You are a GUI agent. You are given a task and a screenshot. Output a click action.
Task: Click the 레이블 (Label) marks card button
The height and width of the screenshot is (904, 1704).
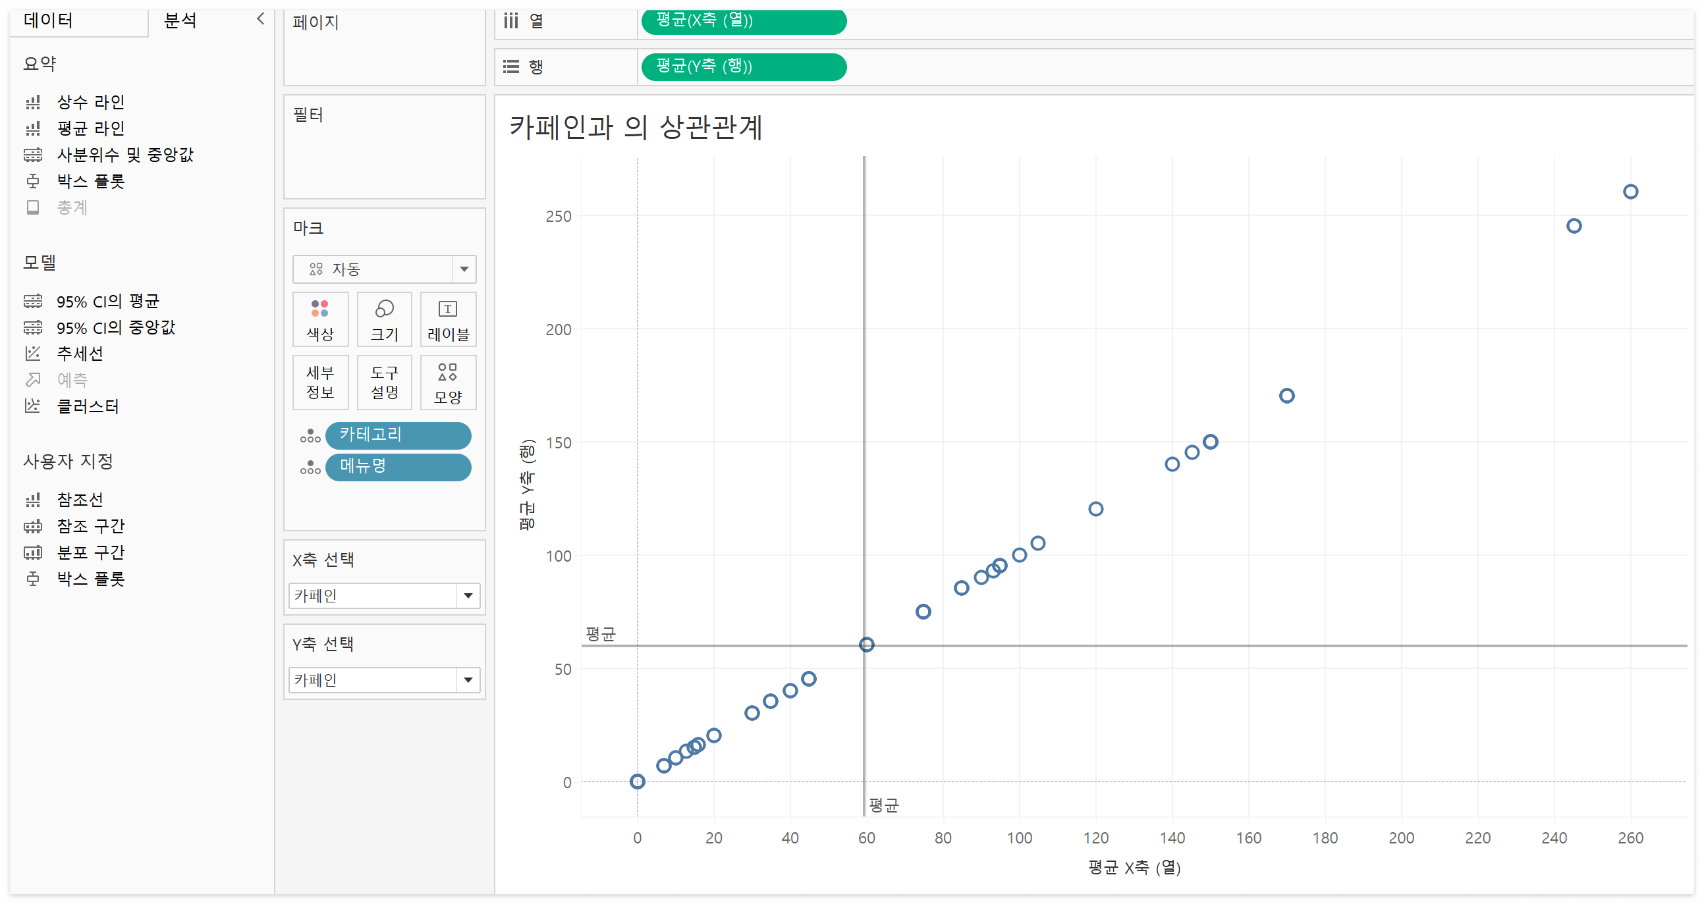pos(448,319)
